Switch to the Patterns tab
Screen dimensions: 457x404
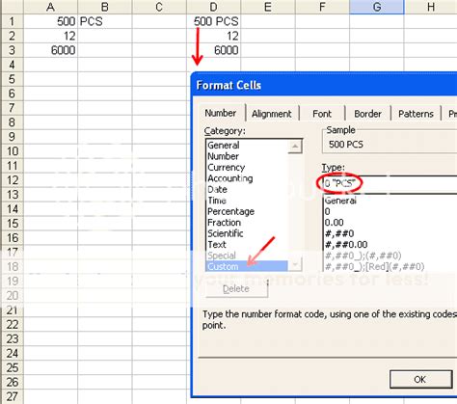coord(416,114)
